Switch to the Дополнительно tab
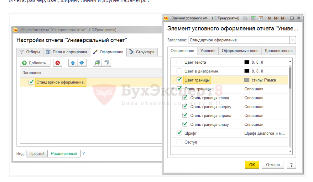 [279, 51]
